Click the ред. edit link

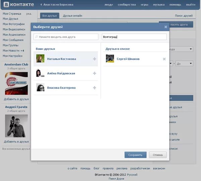click(x=29, y=14)
